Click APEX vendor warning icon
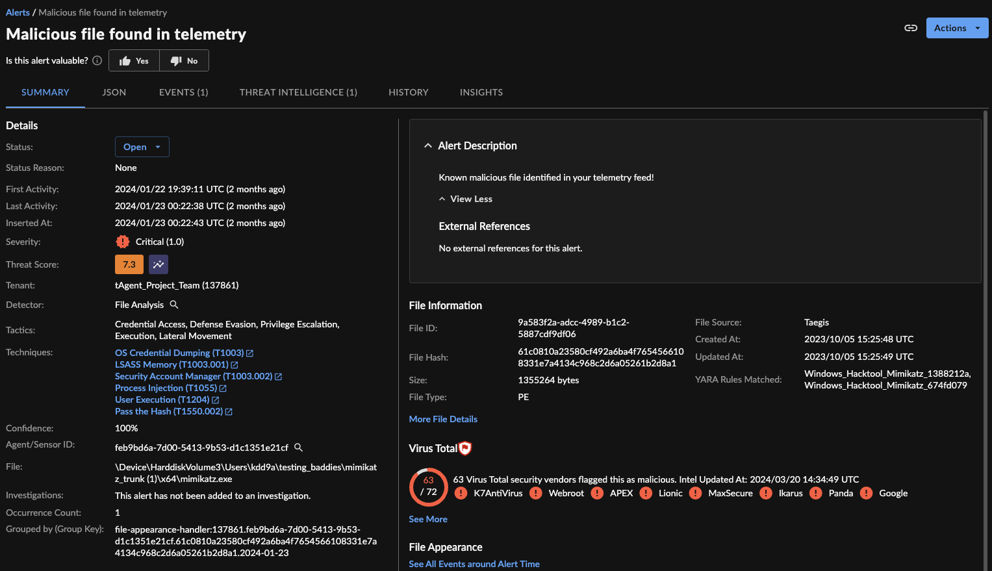Screen dimensions: 992x571 point(597,493)
